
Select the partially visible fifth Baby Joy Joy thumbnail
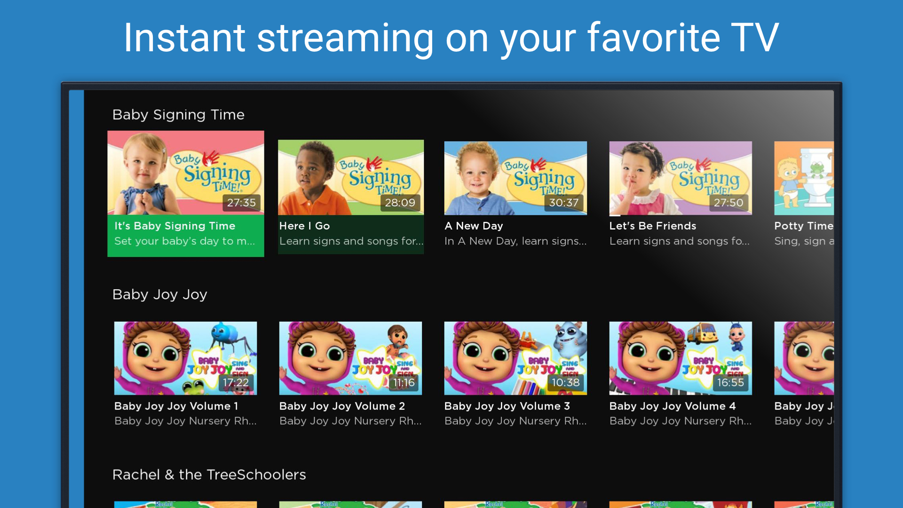[x=803, y=358]
